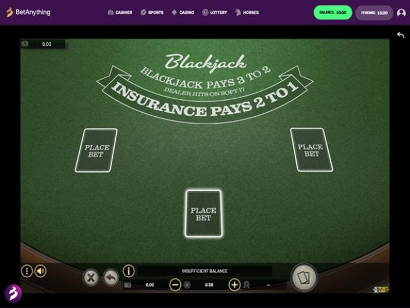410x308 pixels.
Task: Open the purple chat bubble widget
Action: pyautogui.click(x=13, y=293)
